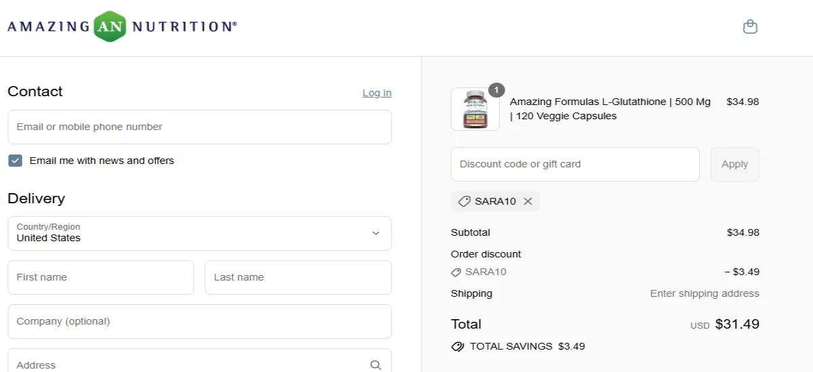Focus the Last name field
813x372 pixels.
tap(298, 277)
